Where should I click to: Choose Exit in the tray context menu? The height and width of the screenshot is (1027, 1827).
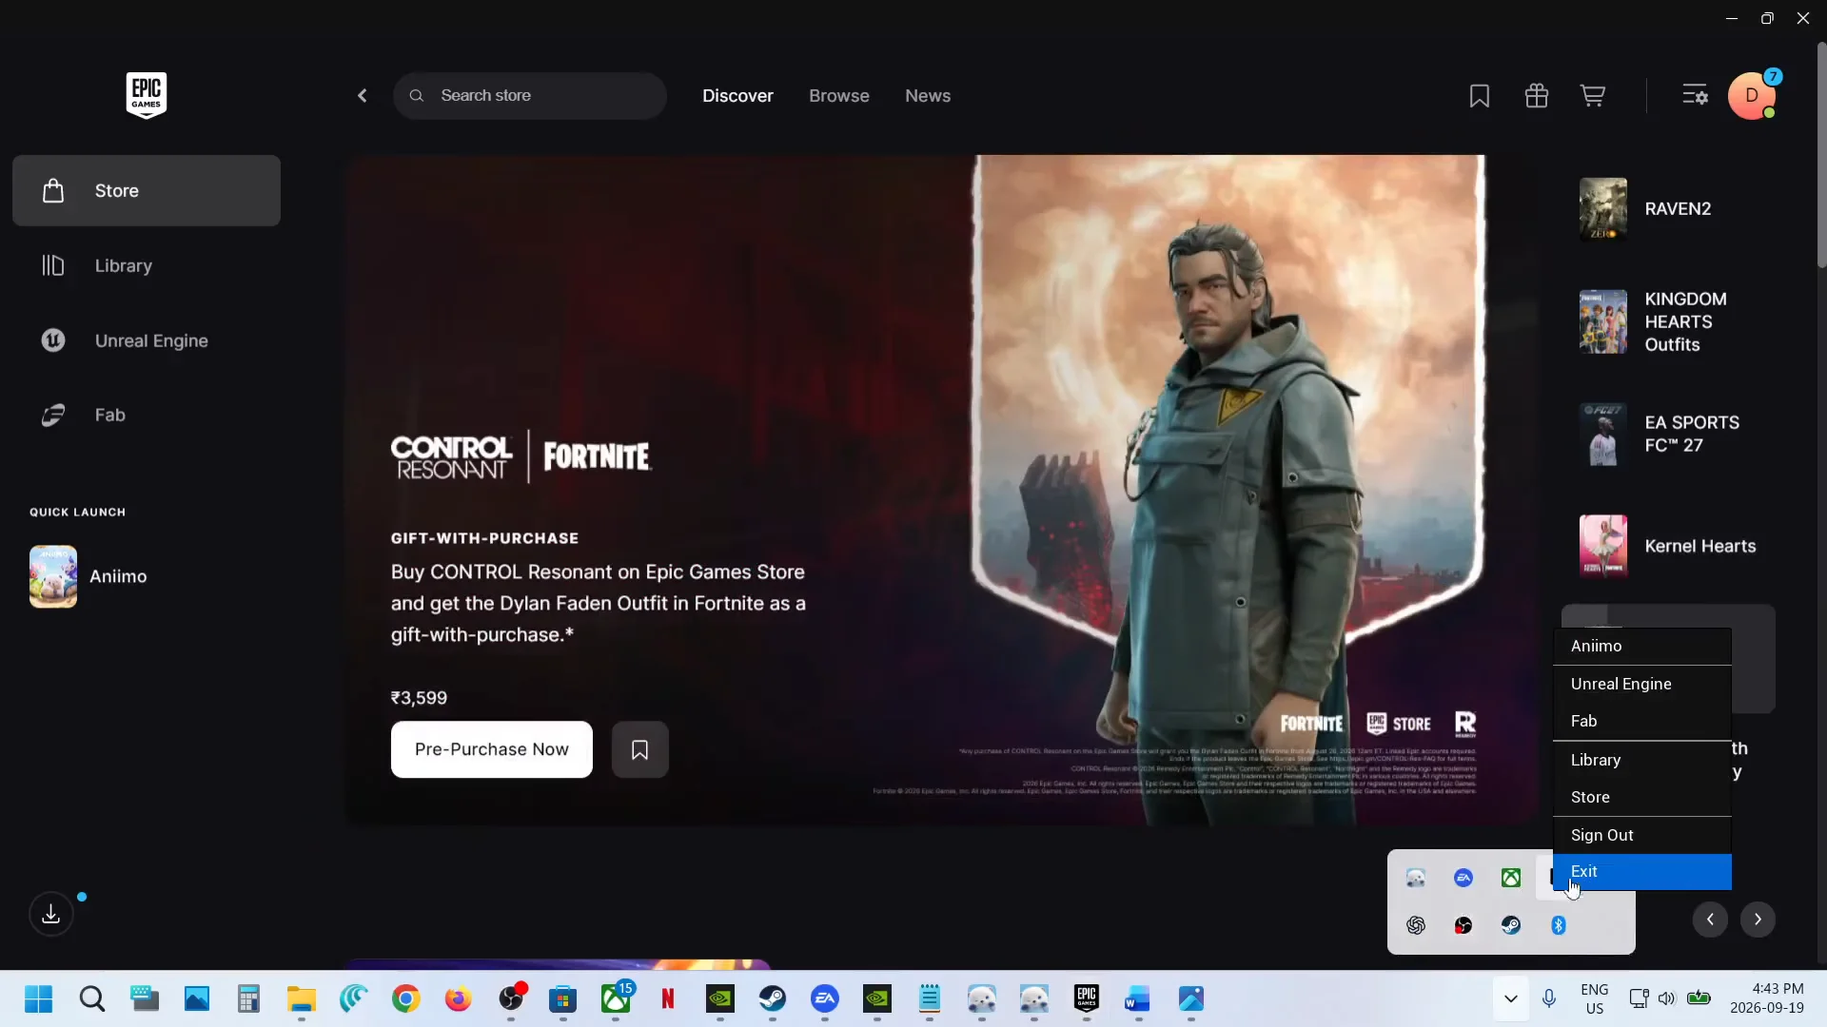click(x=1642, y=872)
